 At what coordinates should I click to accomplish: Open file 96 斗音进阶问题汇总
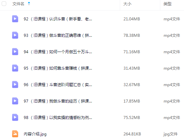point(58,84)
